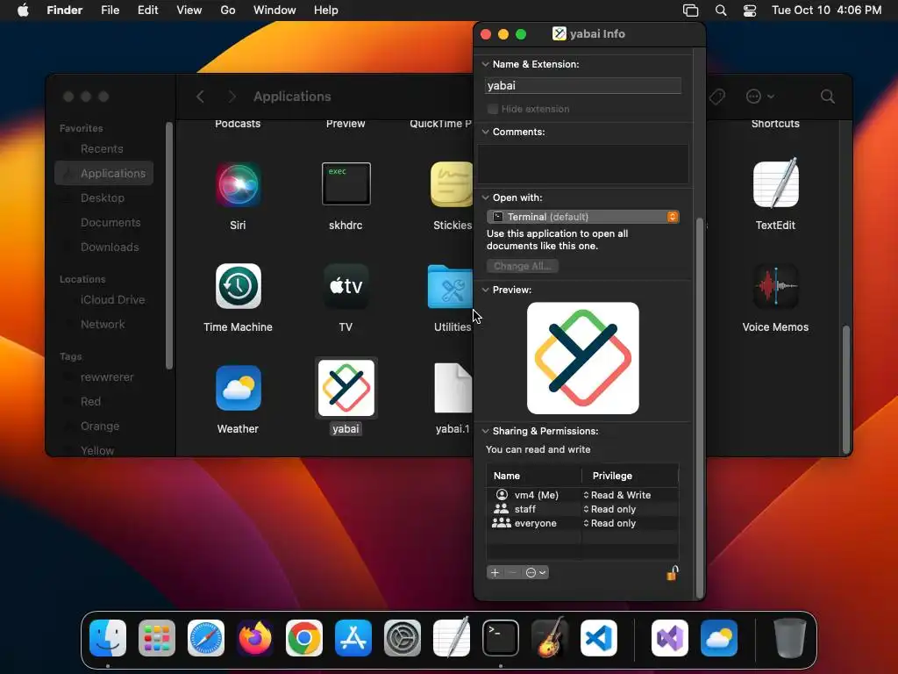Add a permissions entry with plus button
The width and height of the screenshot is (898, 674).
click(495, 572)
